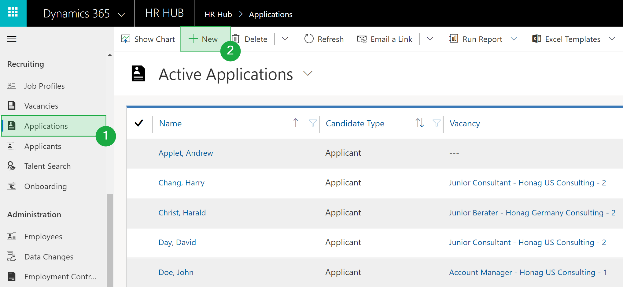Open Day, David's Junior Consultant vacancy link
The height and width of the screenshot is (287, 623).
coord(527,242)
